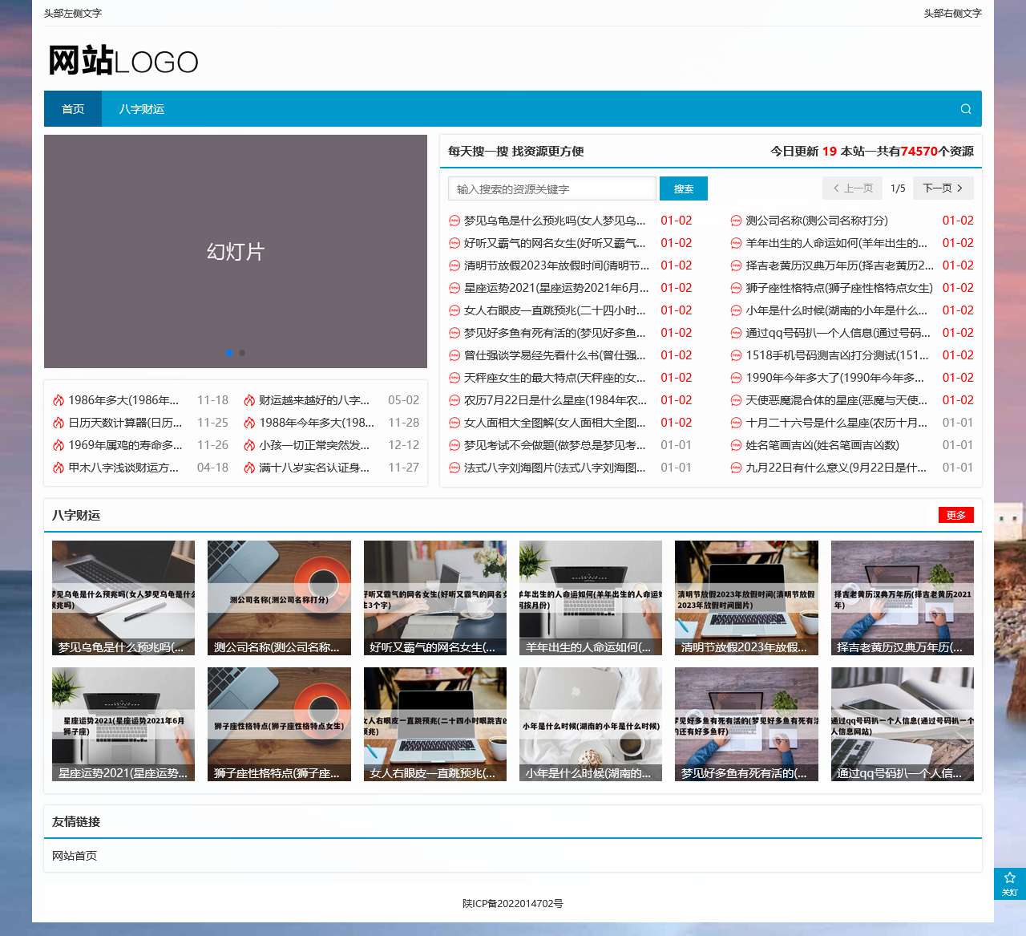Image resolution: width=1026 pixels, height=936 pixels.
Task: Open article 梦见考试不会做题
Action: [555, 445]
